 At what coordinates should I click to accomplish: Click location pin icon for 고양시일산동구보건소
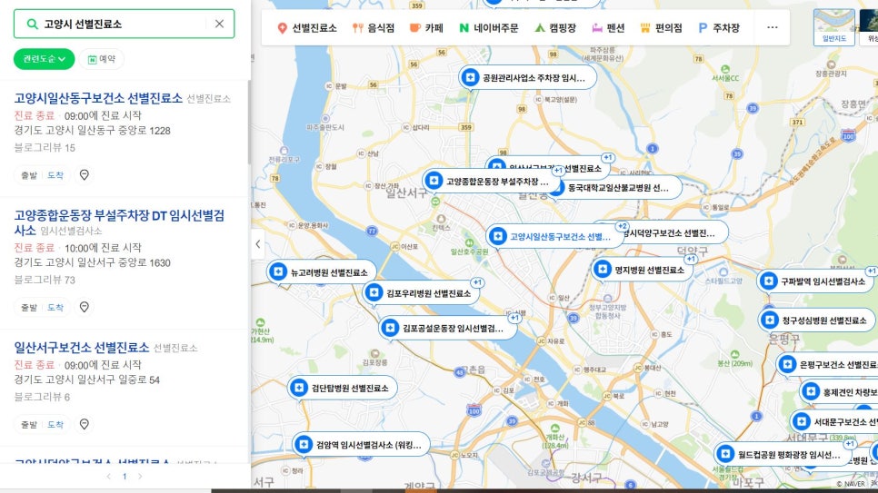(x=84, y=175)
